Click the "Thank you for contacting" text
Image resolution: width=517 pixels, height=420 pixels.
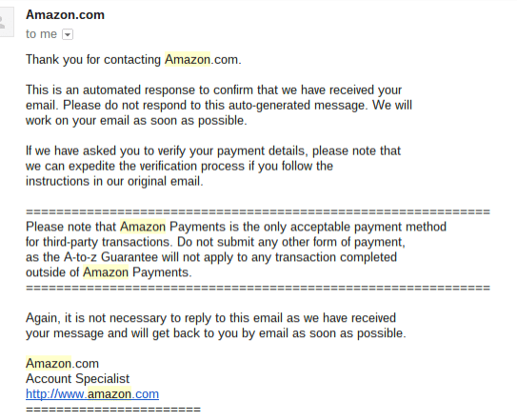pos(93,60)
